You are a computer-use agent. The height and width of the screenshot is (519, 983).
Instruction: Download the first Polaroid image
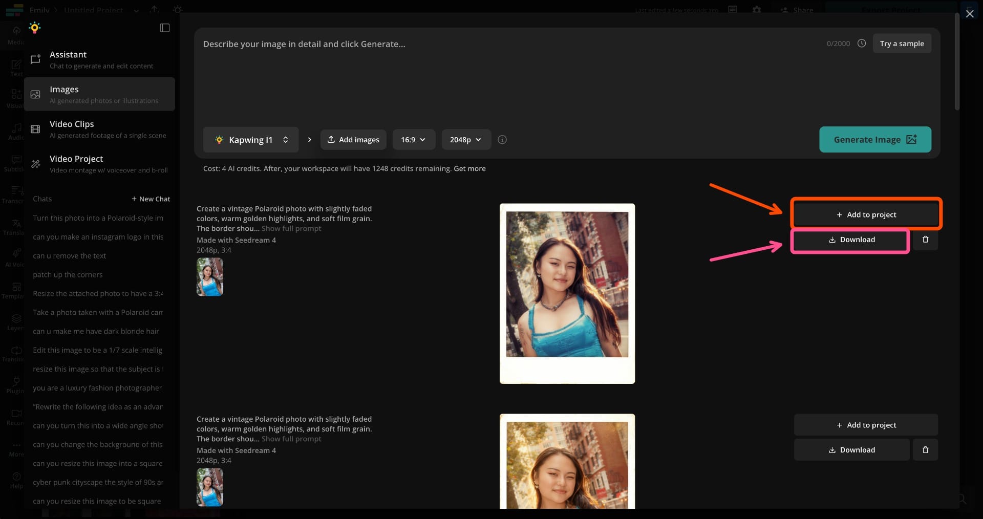point(852,240)
